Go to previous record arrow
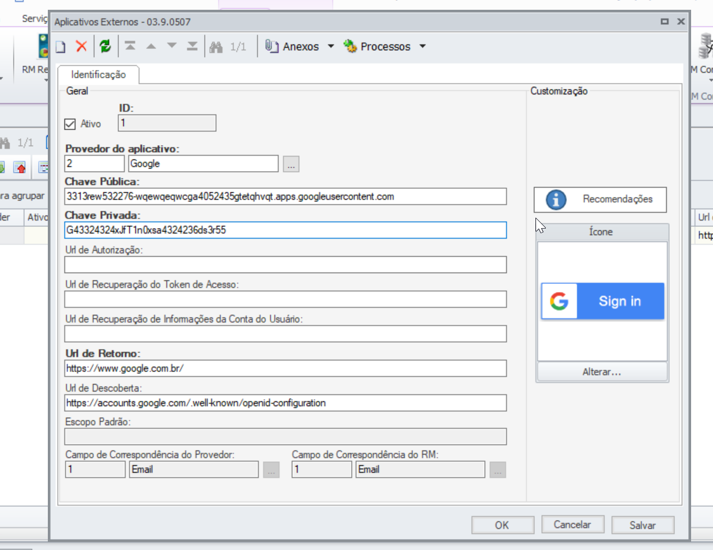 pos(151,46)
